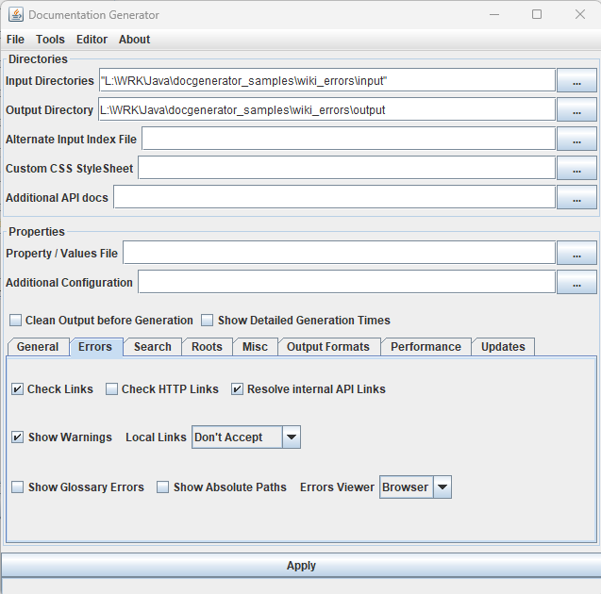Open the Performance tab
Image resolution: width=601 pixels, height=594 pixels.
(426, 347)
